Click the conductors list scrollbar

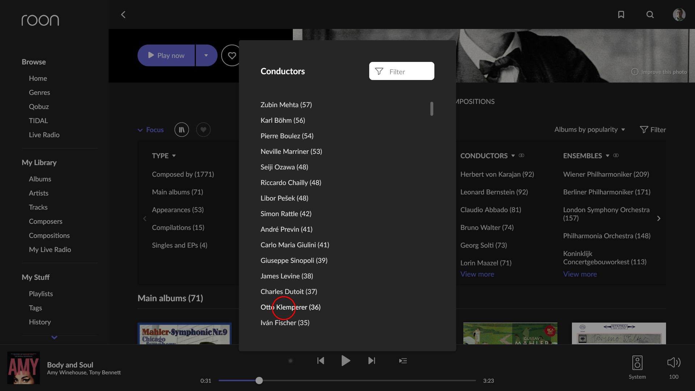click(x=431, y=109)
